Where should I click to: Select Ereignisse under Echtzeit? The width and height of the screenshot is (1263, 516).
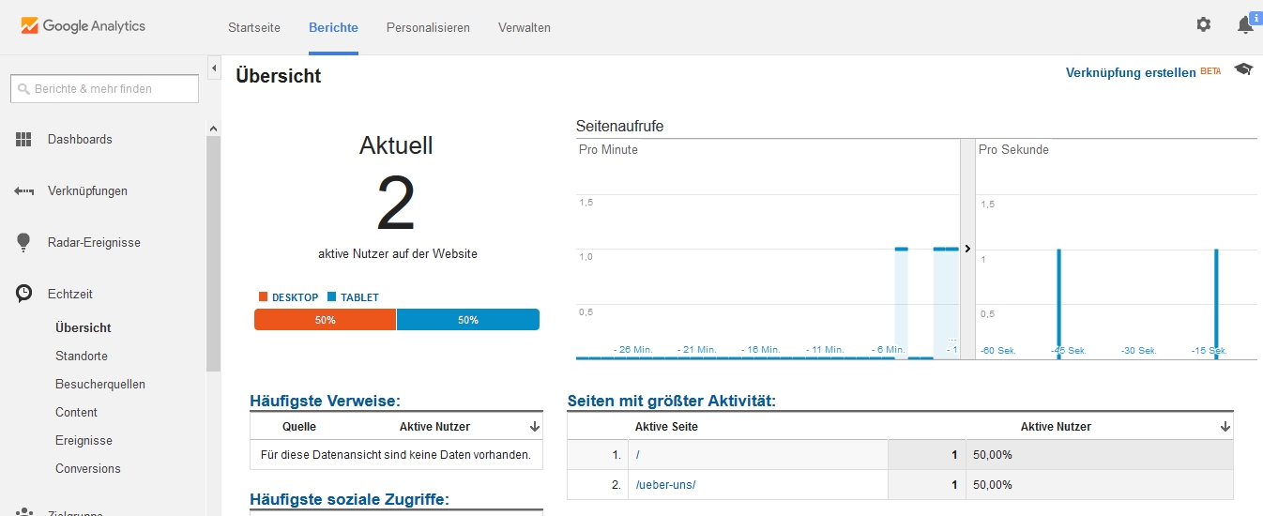tap(84, 441)
